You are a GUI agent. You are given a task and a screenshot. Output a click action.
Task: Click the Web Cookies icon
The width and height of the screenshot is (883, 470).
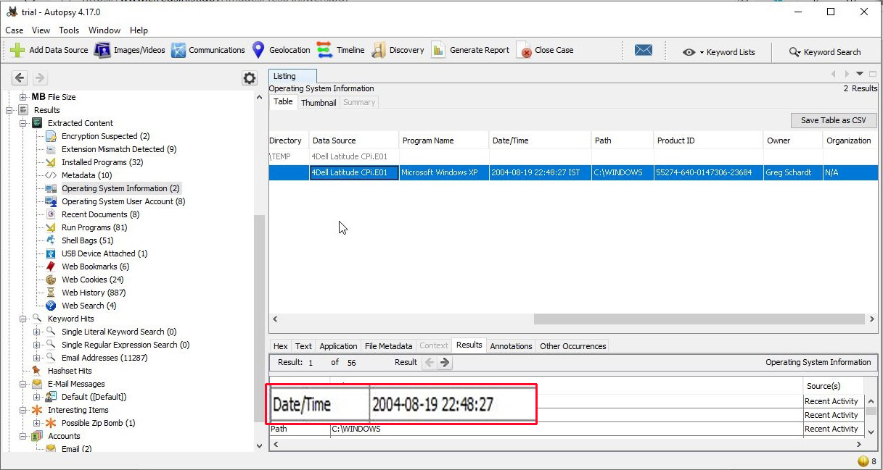click(51, 280)
